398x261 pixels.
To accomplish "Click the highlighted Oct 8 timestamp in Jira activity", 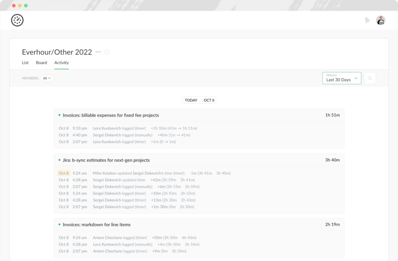I will (63, 173).
